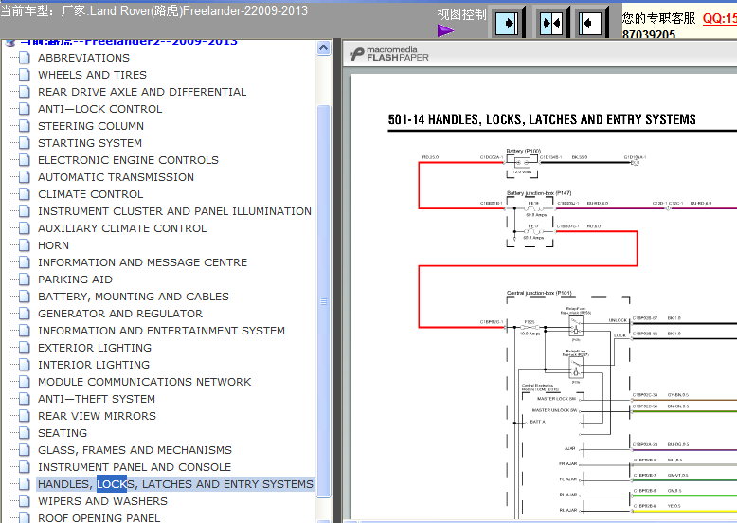Click the red QQ customer service link
The image size is (737, 523).
point(720,18)
